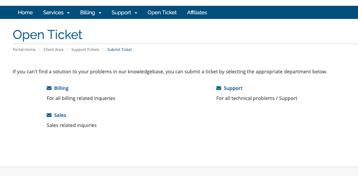Open Support Tickets breadcrumb link
The width and height of the screenshot is (358, 176).
[x=85, y=49]
